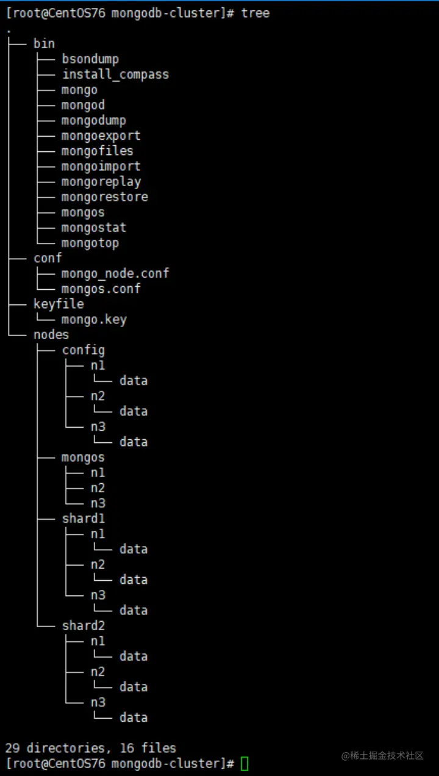Viewport: 439px width, 776px height.
Task: Click the shard1 directory name
Action: 83,519
